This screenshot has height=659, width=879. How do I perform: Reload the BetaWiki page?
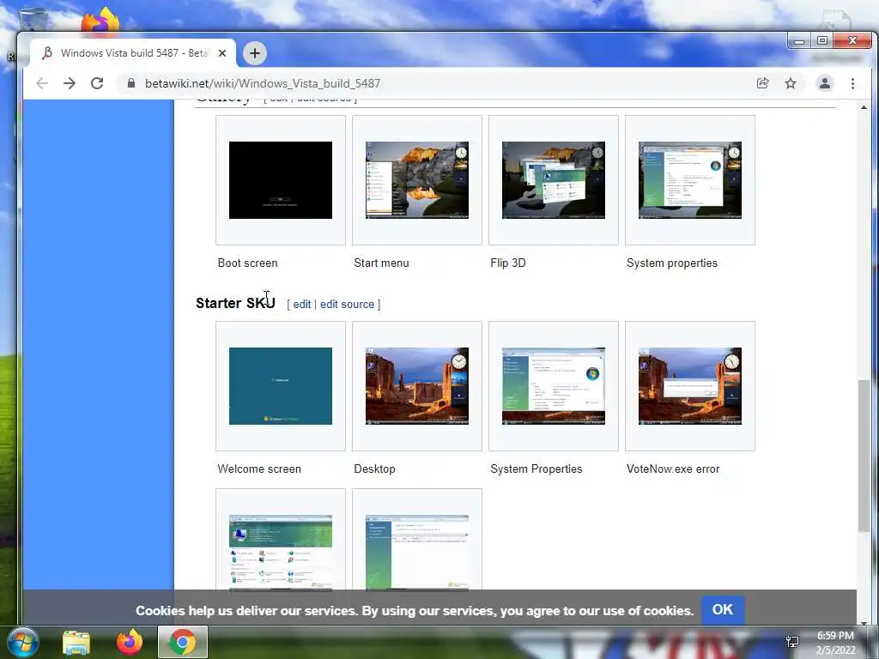click(97, 83)
